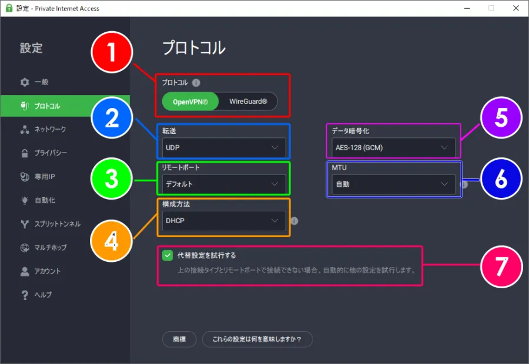
Task: Minimize the Private Internet Access settings window
Action: coord(467,8)
